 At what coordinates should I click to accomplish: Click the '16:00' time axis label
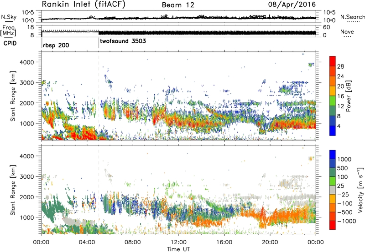[x=224, y=242]
